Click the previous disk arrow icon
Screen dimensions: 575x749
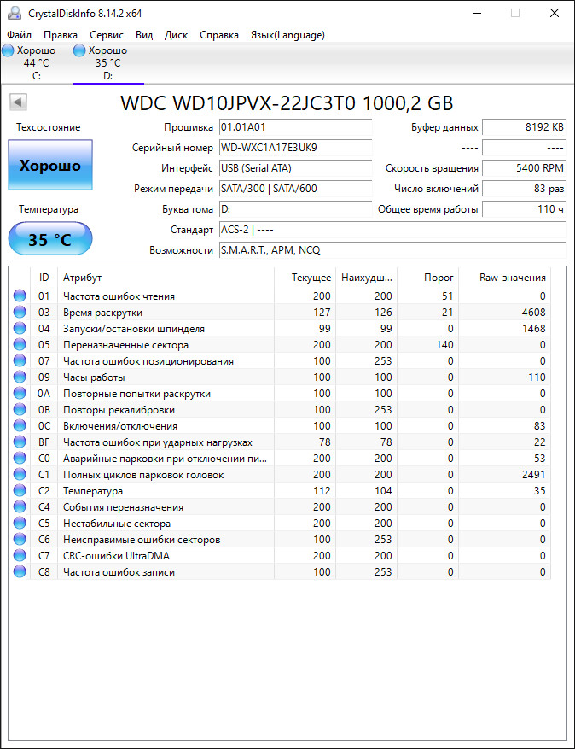pyautogui.click(x=19, y=102)
